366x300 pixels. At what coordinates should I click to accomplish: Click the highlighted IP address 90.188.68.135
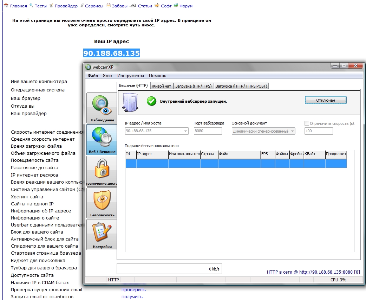click(112, 53)
